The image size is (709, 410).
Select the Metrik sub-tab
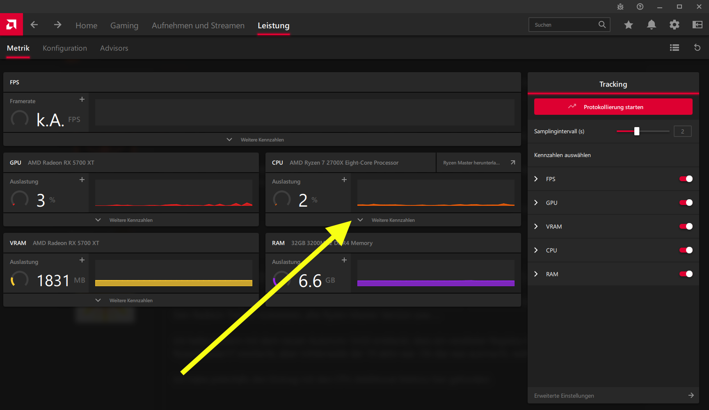tap(18, 48)
